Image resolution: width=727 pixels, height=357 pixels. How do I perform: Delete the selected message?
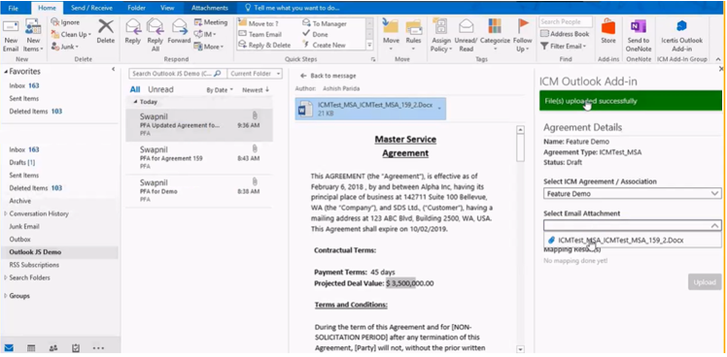coord(106,31)
